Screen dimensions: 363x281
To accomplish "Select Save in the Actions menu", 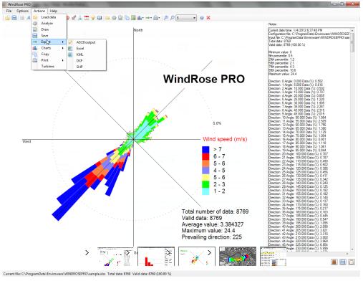I will pyautogui.click(x=49, y=36).
